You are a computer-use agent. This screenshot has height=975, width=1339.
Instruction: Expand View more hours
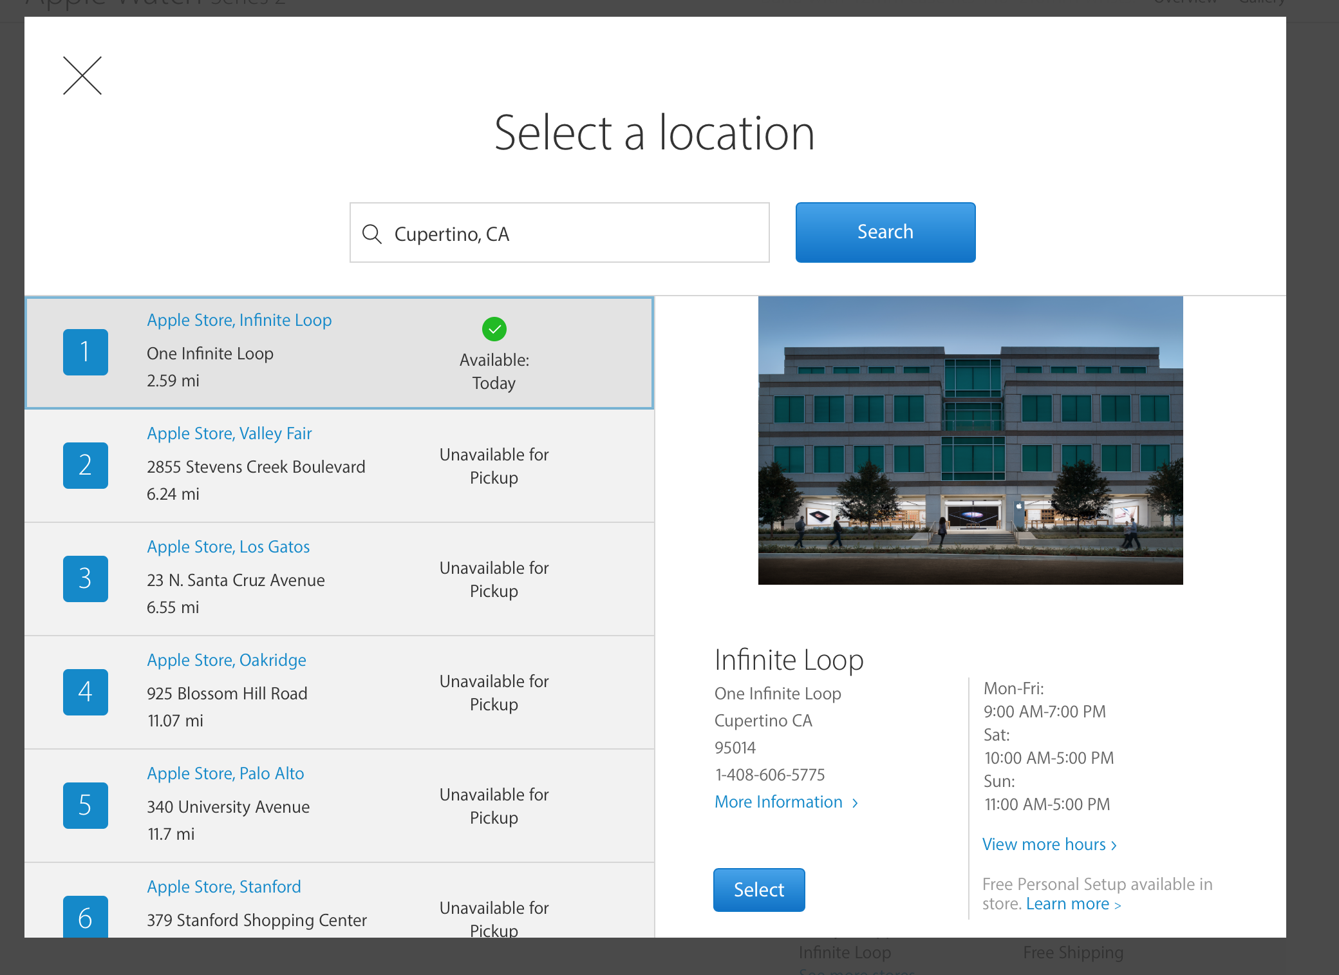1049,844
